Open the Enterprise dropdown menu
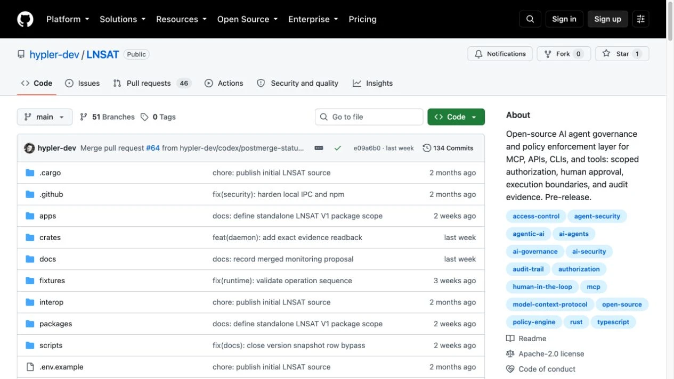This screenshot has height=379, width=674. [313, 19]
